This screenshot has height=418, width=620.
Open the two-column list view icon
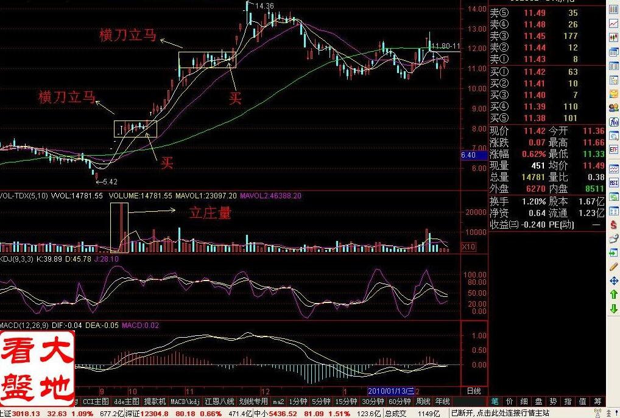[x=614, y=66]
